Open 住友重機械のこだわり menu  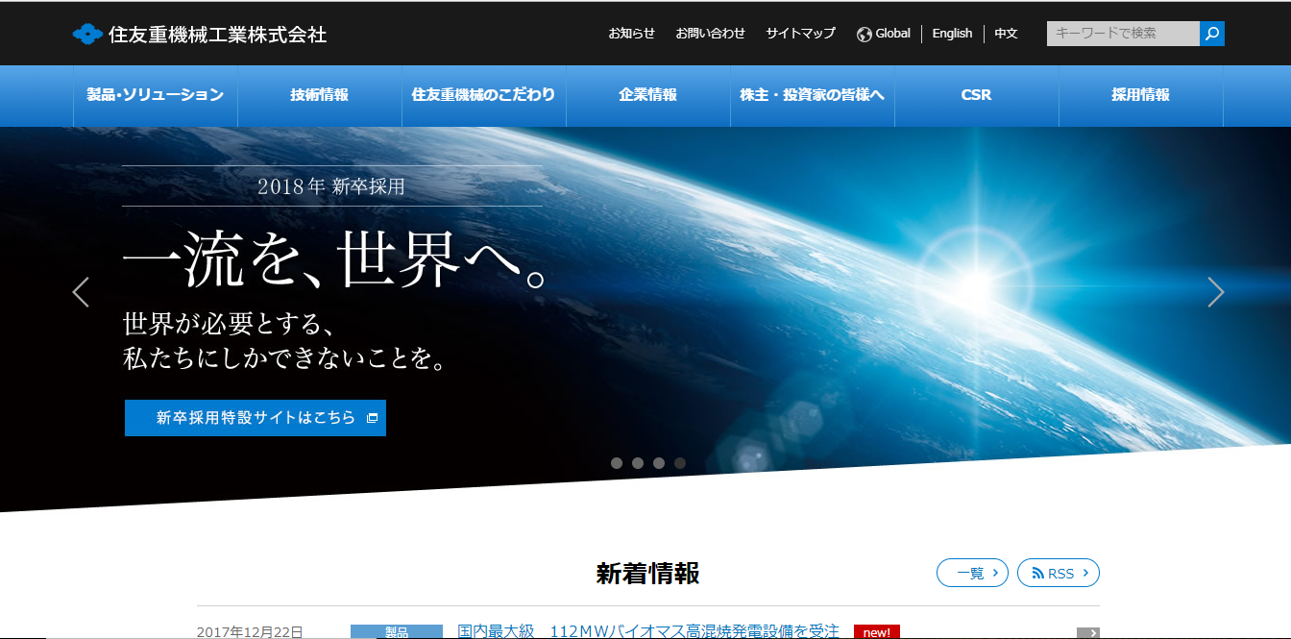(x=484, y=95)
